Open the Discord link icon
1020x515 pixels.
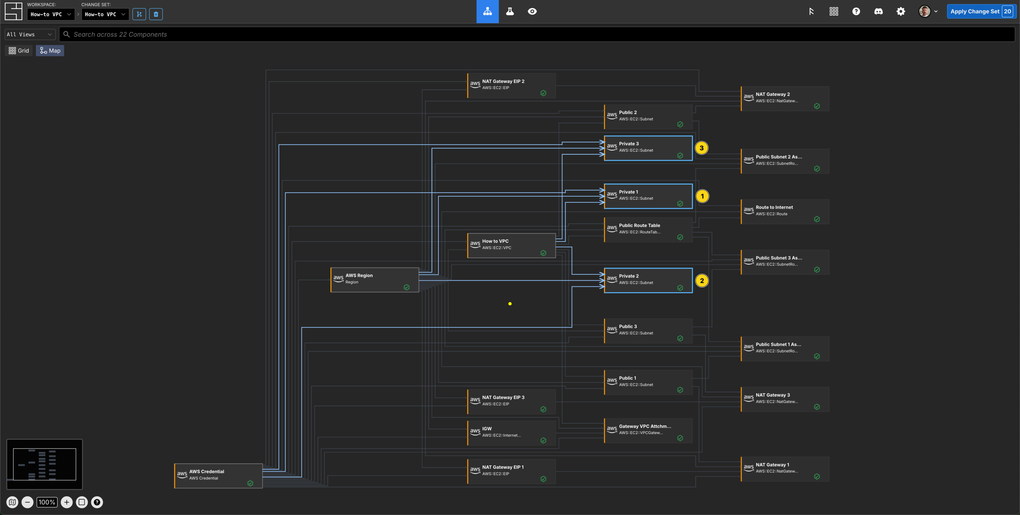[x=878, y=11]
